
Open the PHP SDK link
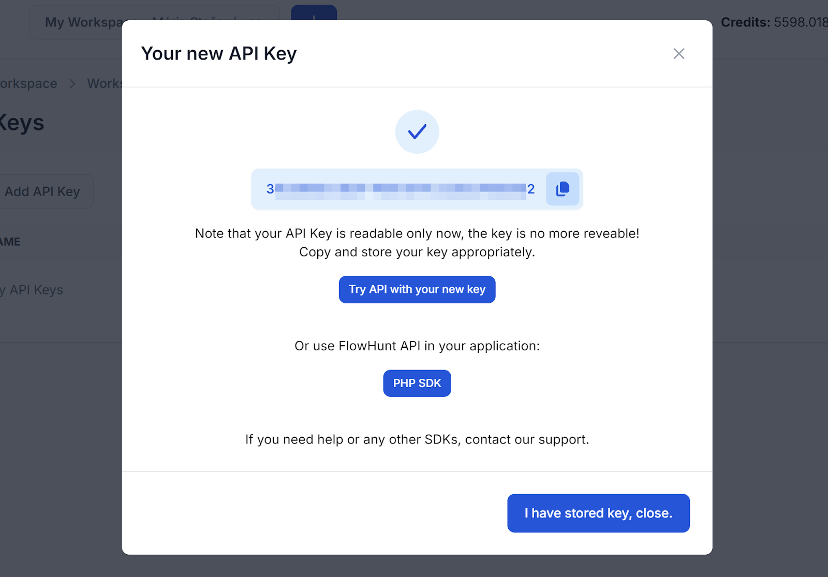tap(417, 383)
